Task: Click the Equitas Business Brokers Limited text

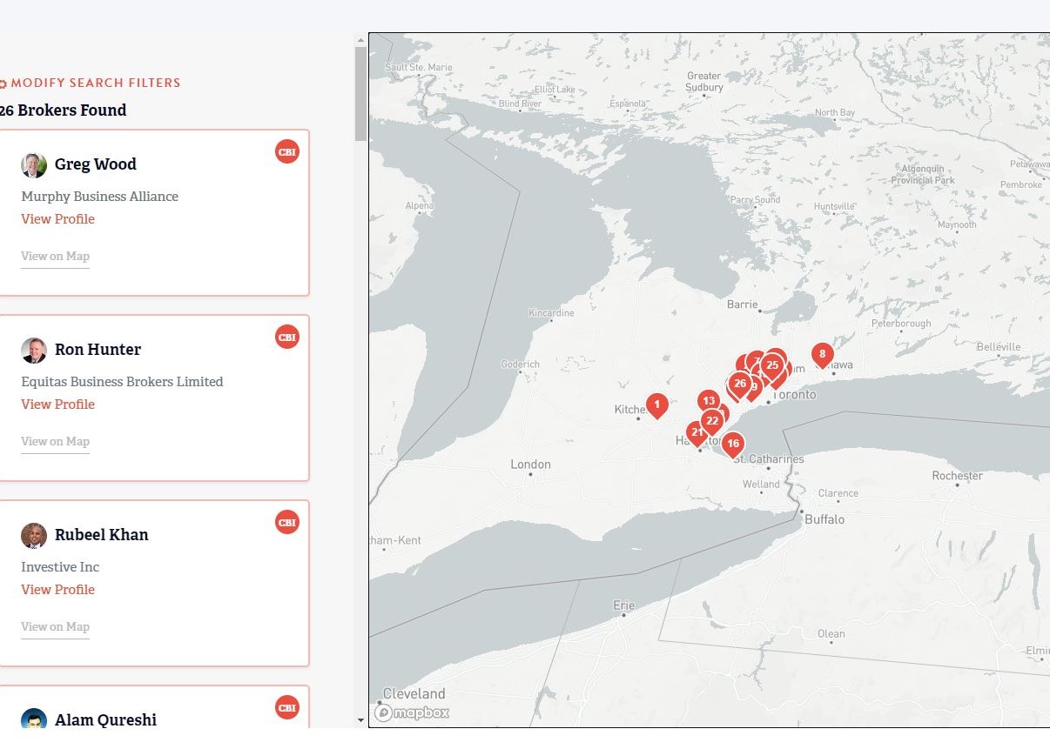Action: [122, 382]
